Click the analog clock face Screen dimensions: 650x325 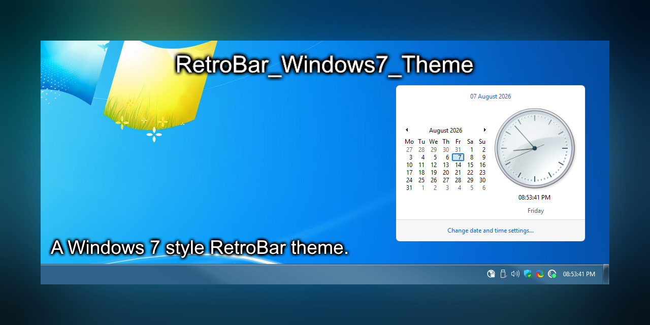535,148
